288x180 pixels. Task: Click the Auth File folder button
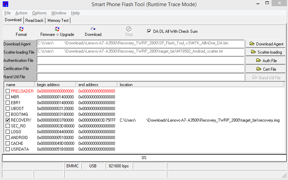click(x=266, y=60)
